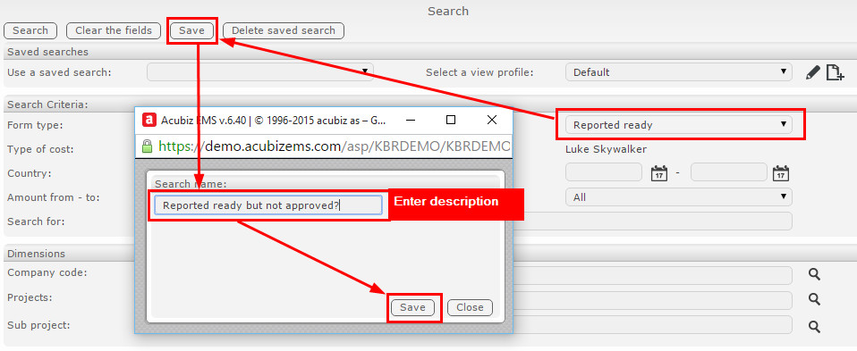Screen dimensions: 857x351
Task: Open the Reported ready status dropdown
Action: coord(679,125)
